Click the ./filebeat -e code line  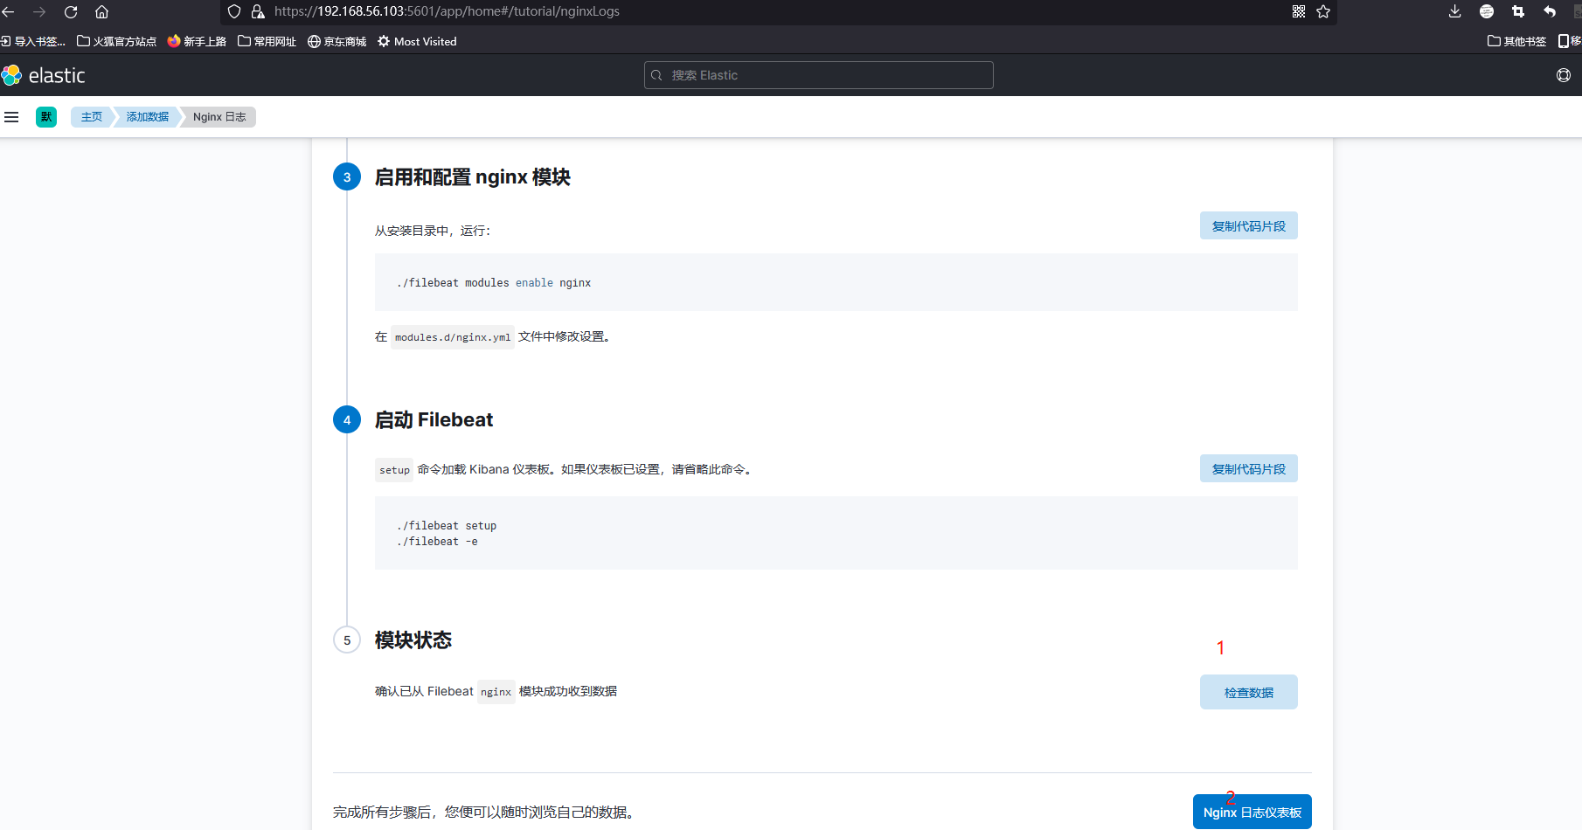point(437,541)
